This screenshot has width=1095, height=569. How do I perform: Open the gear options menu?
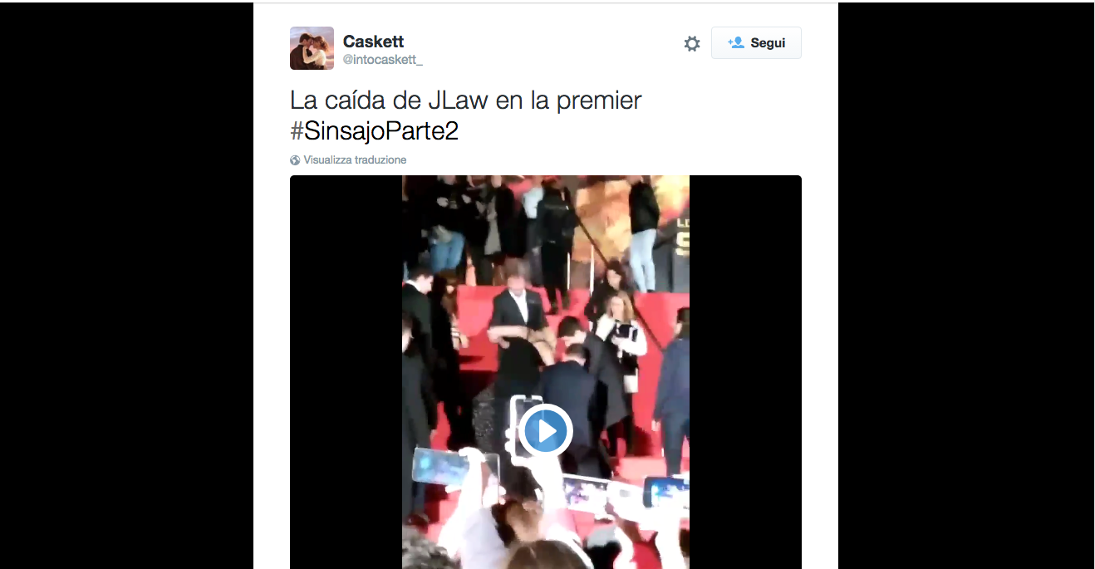692,43
